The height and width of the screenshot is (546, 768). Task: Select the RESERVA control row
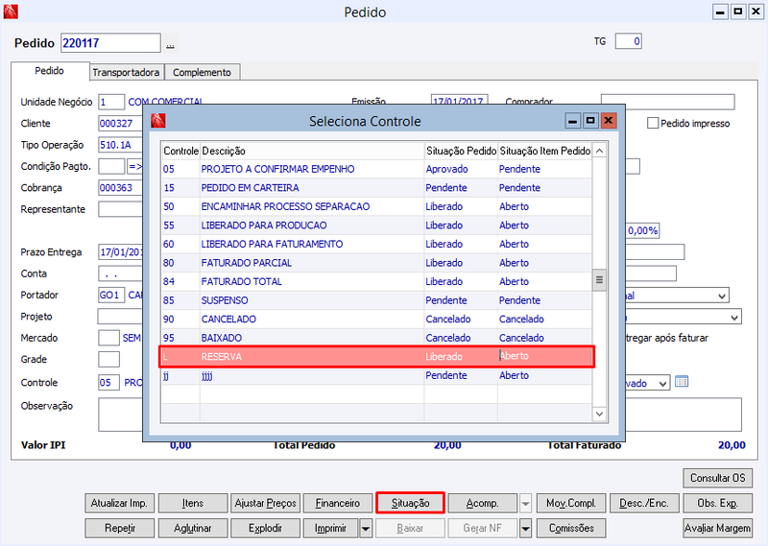pyautogui.click(x=376, y=357)
